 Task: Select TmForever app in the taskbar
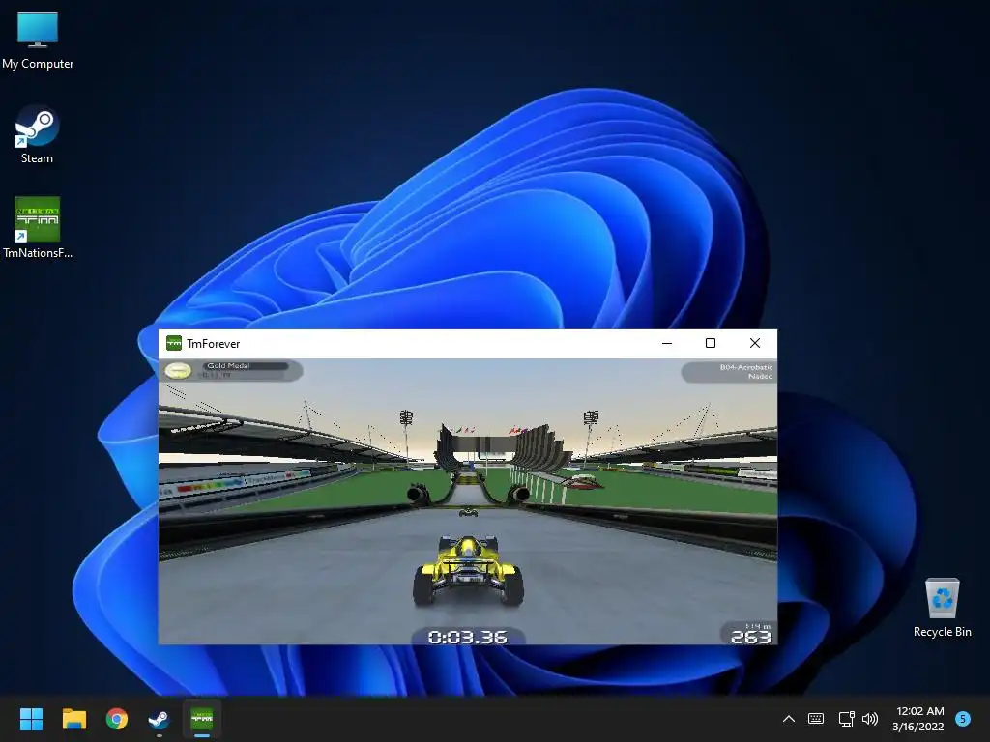click(202, 719)
